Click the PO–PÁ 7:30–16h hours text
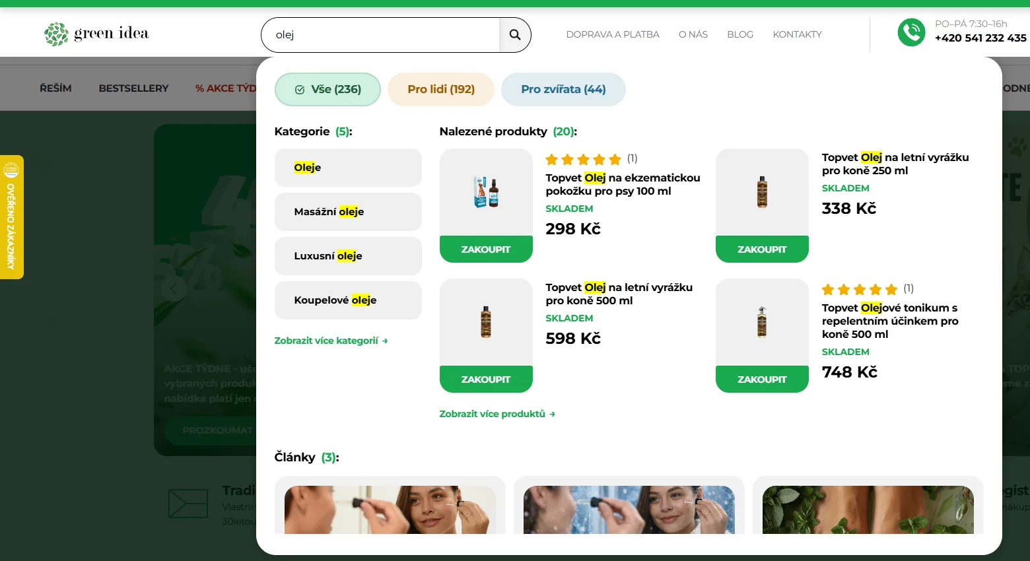1030x561 pixels. coord(971,24)
